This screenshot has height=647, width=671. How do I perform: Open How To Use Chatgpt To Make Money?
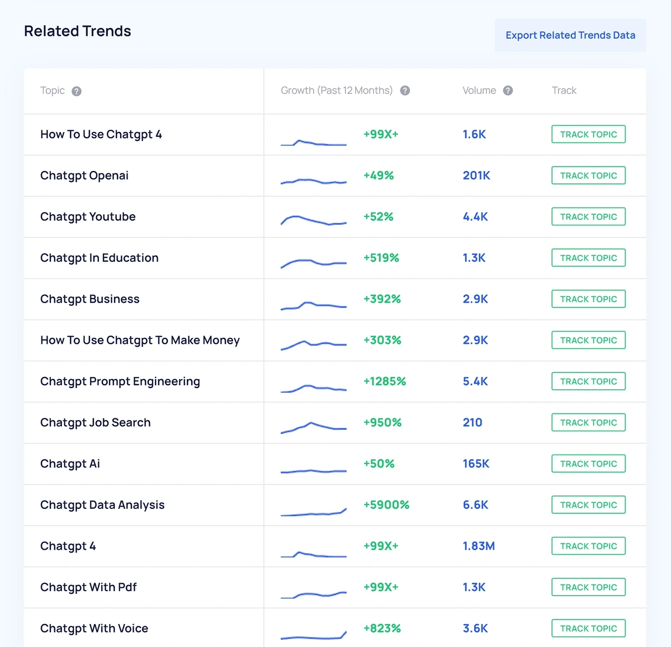click(140, 340)
